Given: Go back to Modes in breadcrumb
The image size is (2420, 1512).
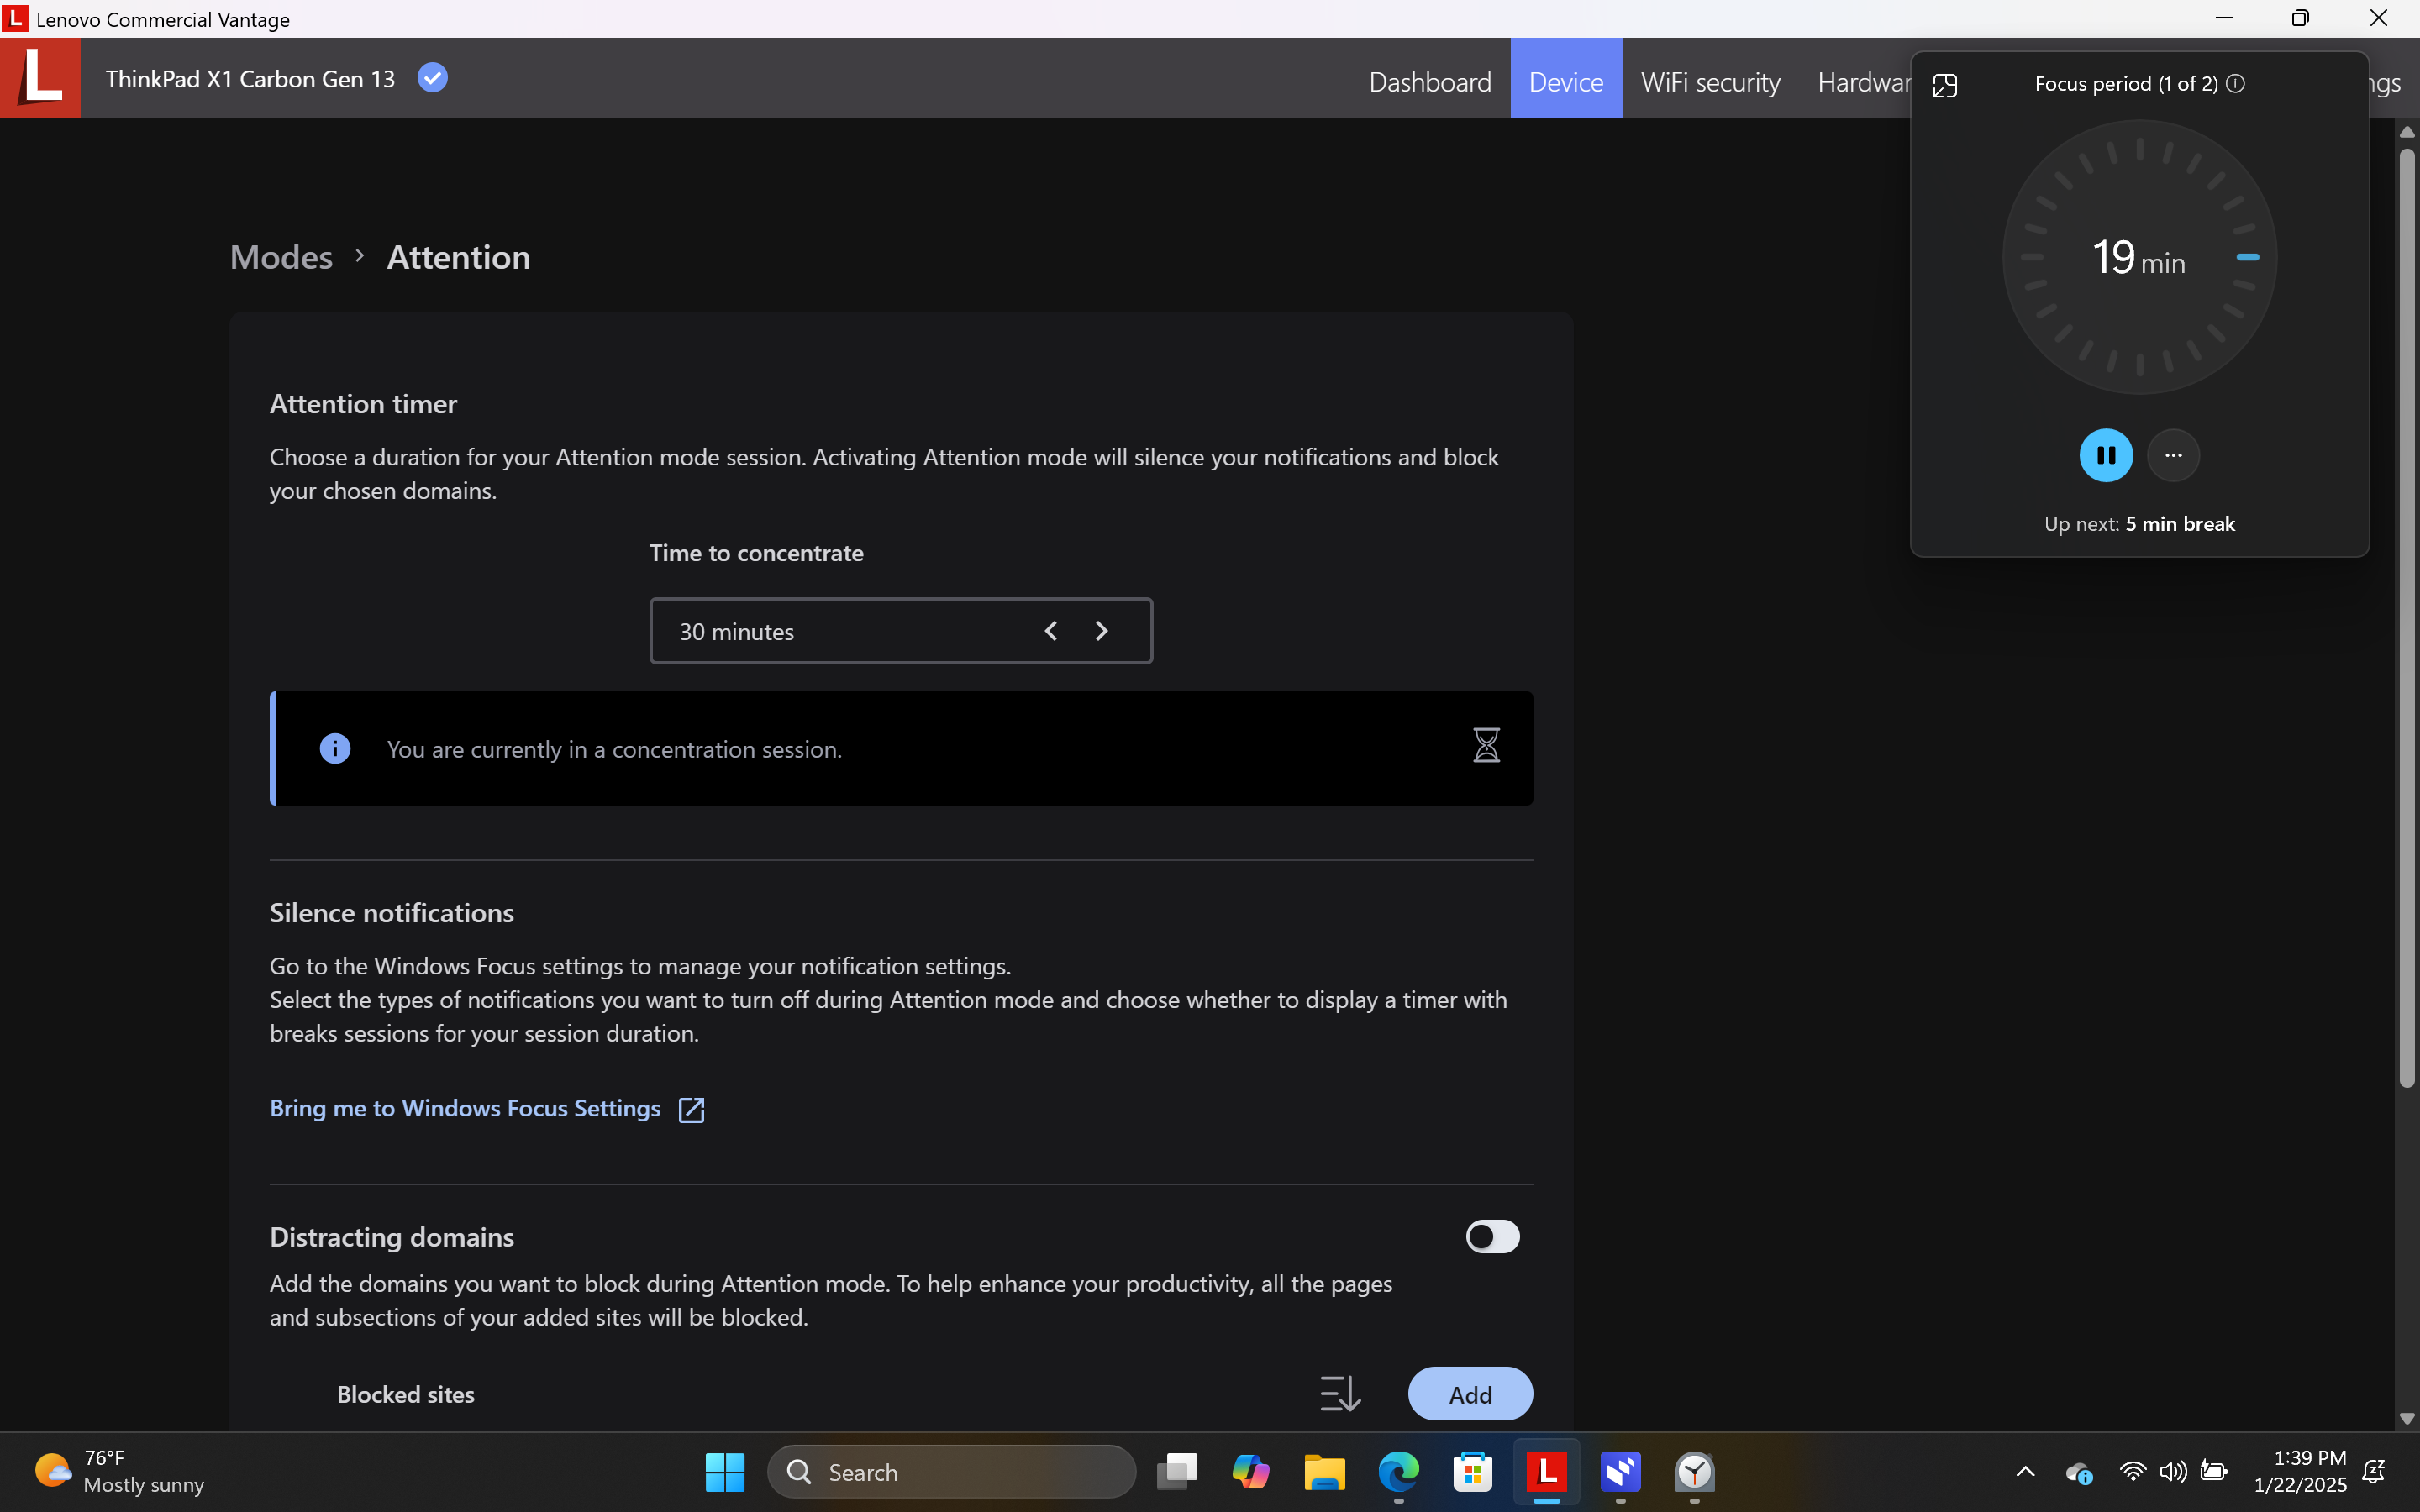Looking at the screenshot, I should [281, 257].
